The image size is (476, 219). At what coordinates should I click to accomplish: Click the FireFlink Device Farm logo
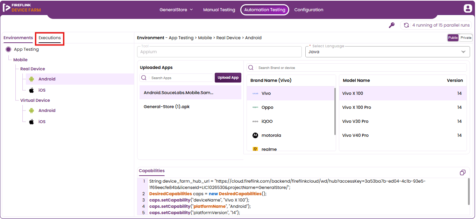[x=22, y=8]
